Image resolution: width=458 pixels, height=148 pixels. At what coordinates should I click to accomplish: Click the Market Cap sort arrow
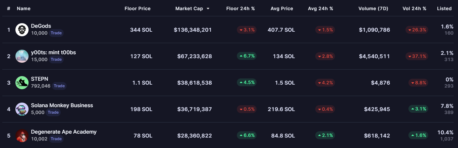208,9
